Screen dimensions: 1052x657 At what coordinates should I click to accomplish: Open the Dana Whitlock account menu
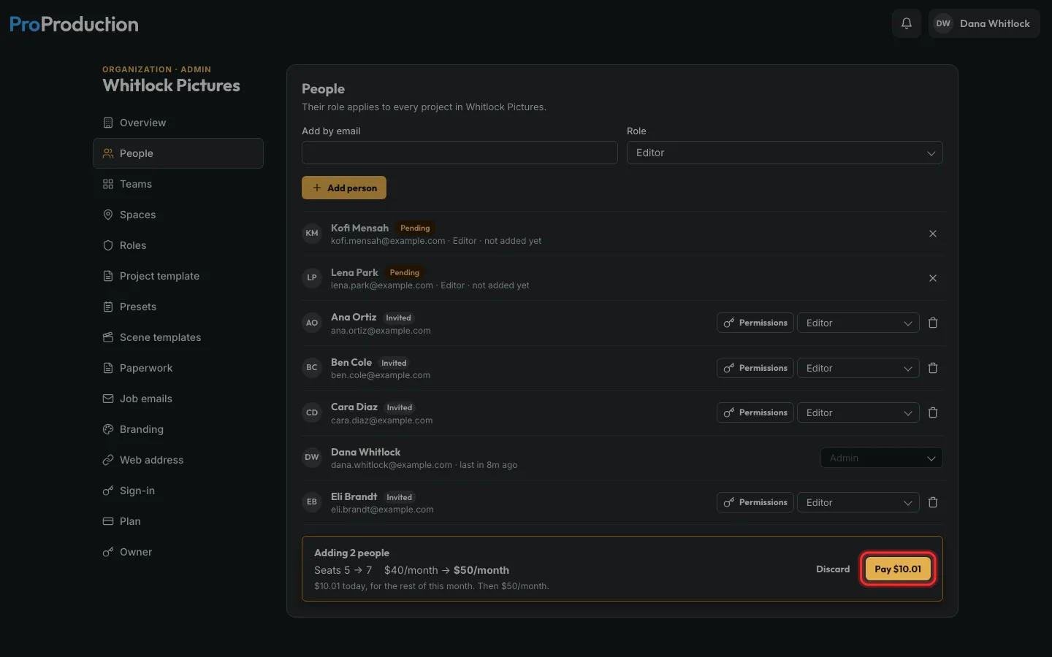click(x=984, y=23)
